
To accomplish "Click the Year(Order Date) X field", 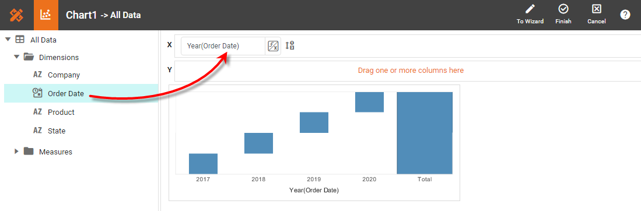I will pos(223,46).
